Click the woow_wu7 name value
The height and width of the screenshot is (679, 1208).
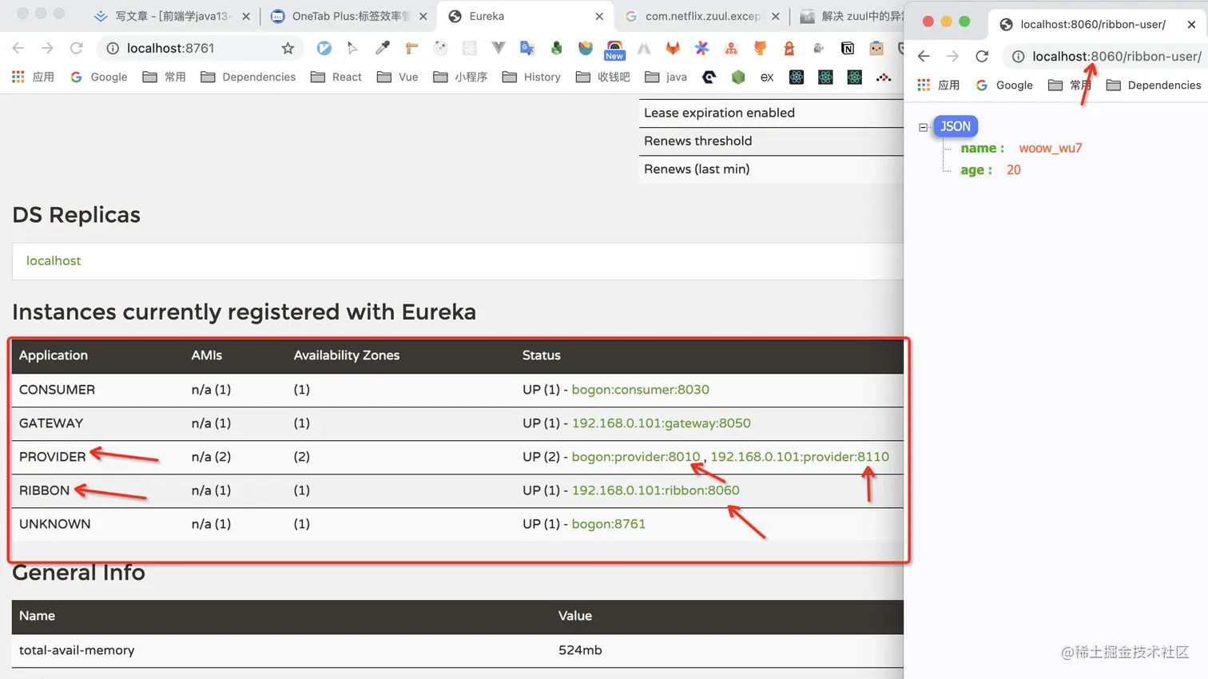pyautogui.click(x=1051, y=148)
